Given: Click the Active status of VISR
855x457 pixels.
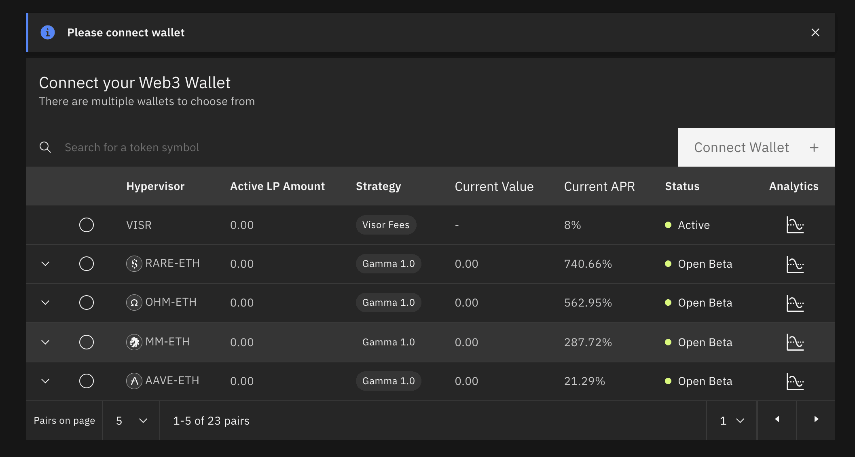Looking at the screenshot, I should pyautogui.click(x=694, y=225).
